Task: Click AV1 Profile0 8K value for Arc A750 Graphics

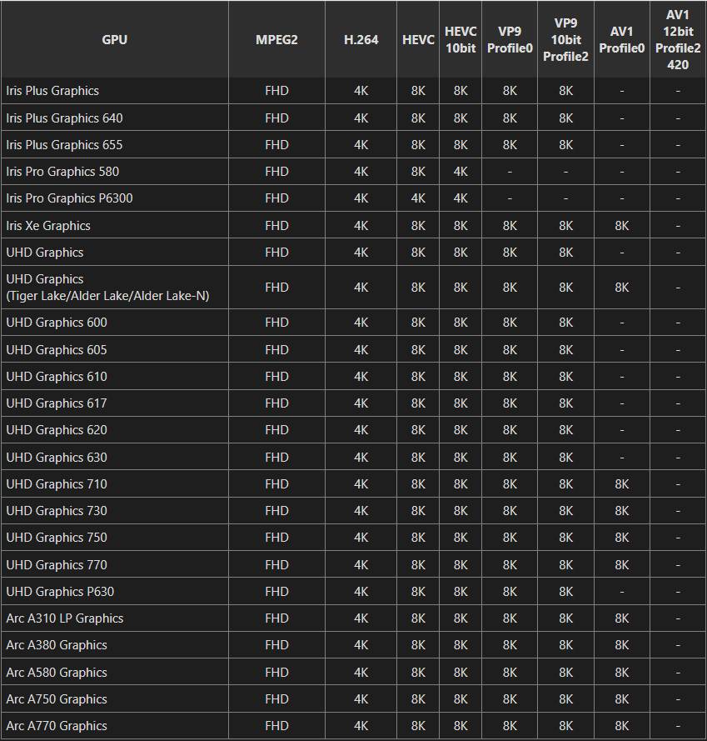Action: 621,699
